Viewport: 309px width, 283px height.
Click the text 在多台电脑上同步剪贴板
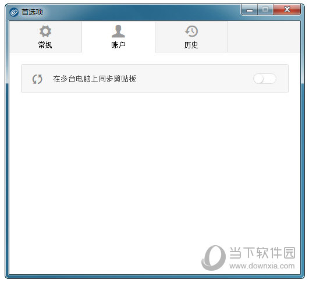[x=95, y=79]
